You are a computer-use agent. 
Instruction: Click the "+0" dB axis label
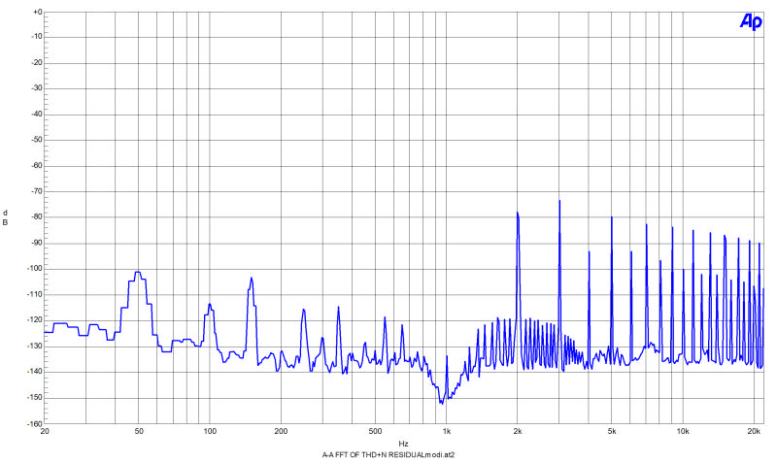coord(38,12)
